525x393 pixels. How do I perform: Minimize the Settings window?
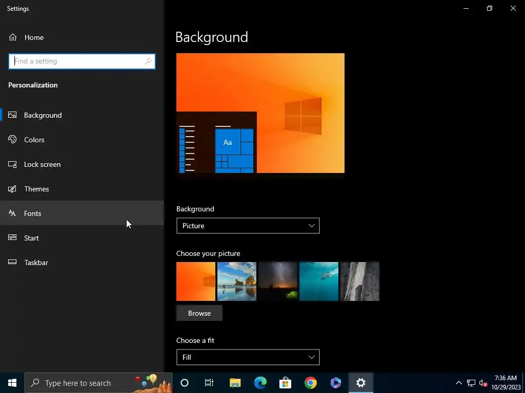pyautogui.click(x=466, y=8)
